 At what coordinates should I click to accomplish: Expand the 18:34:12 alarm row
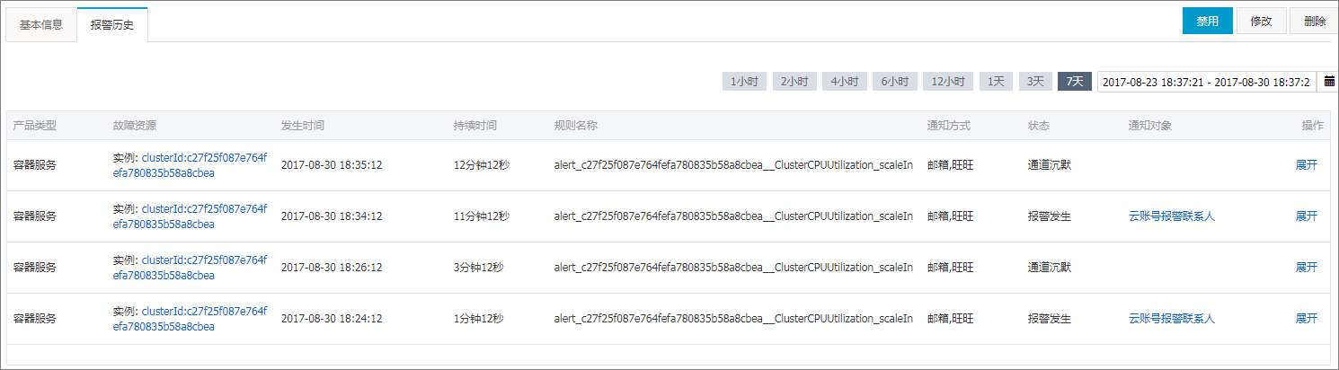(1306, 216)
